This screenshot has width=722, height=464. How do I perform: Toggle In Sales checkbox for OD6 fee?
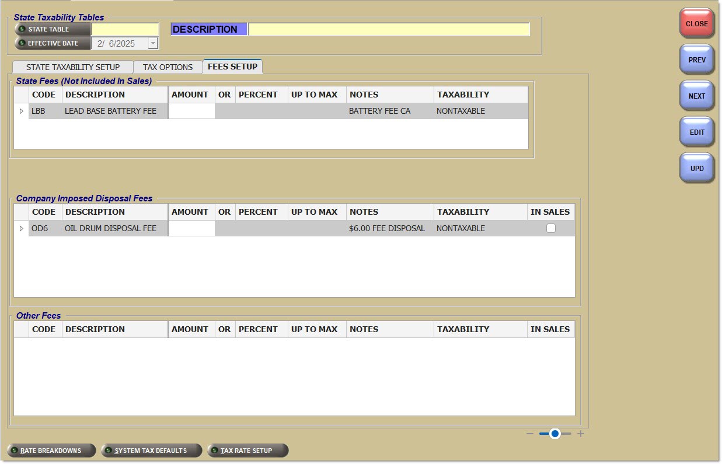(x=550, y=229)
